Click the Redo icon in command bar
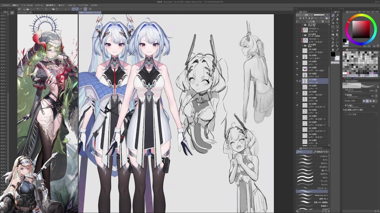Viewport: 380px width, 213px height. 41,9
